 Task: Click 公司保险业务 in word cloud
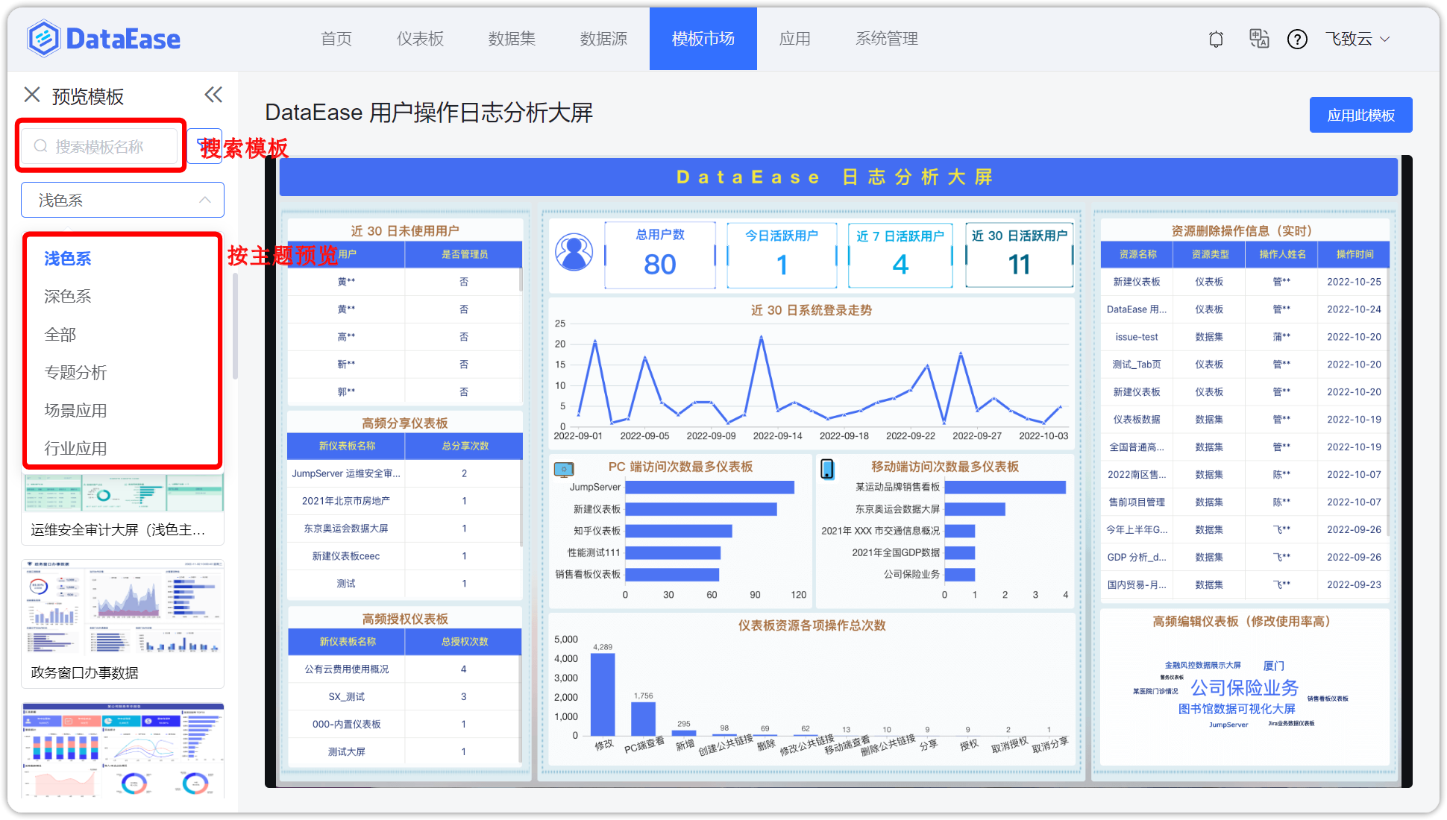point(1244,687)
